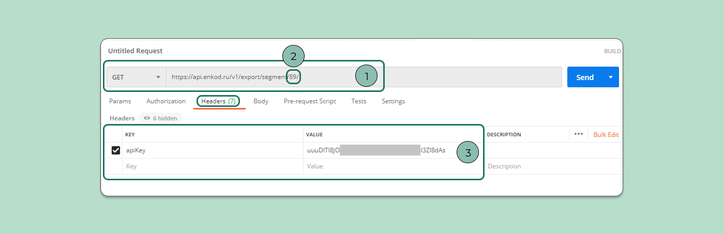Open the Settings tab
724x234 pixels.
click(x=393, y=101)
